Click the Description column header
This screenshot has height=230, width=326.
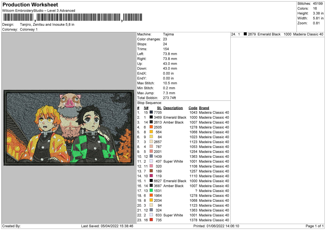(x=173, y=108)
